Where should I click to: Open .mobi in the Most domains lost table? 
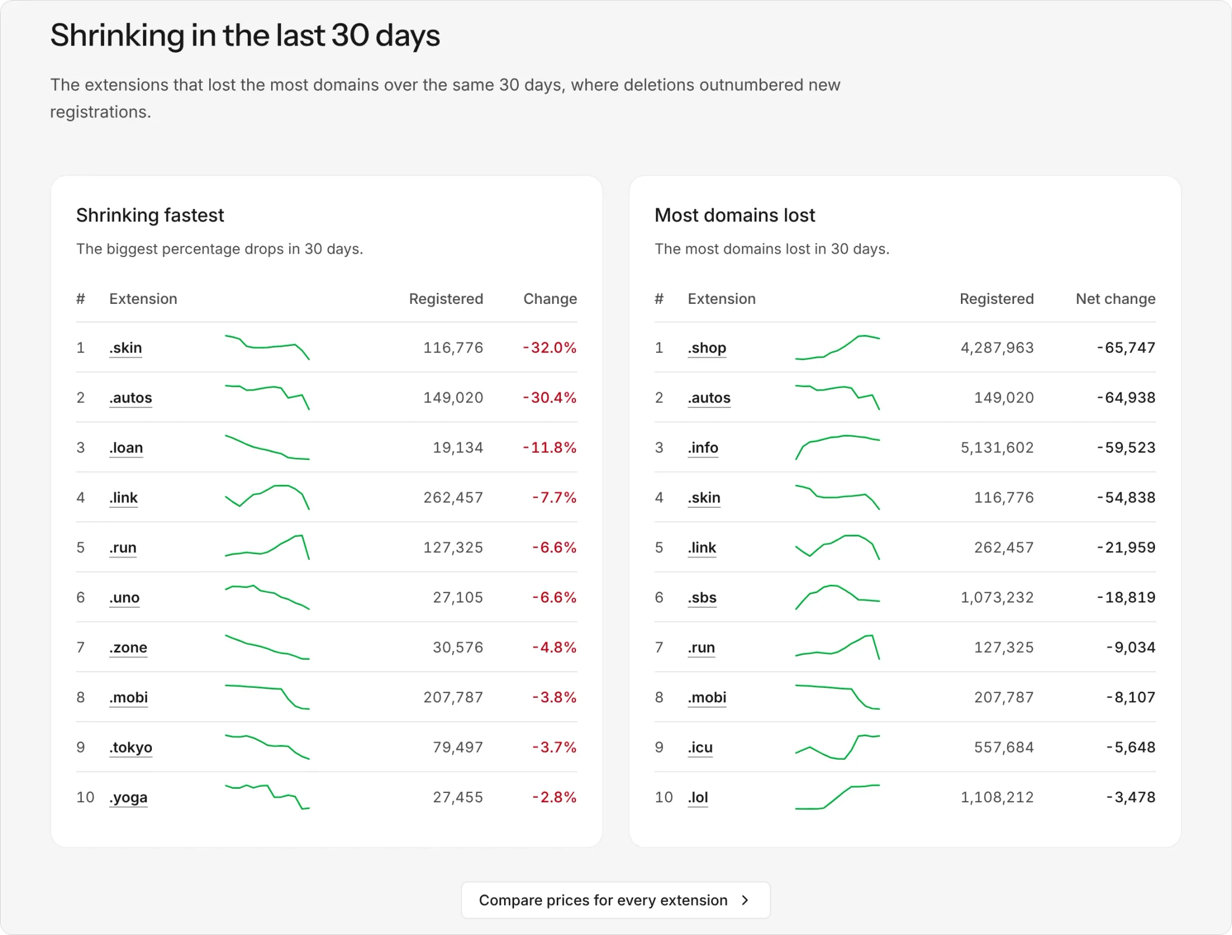click(707, 698)
